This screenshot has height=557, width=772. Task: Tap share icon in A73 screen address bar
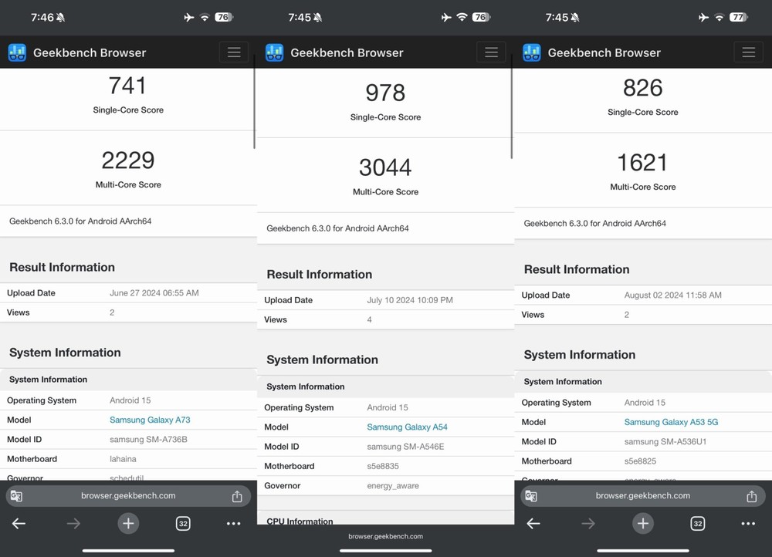(x=237, y=496)
